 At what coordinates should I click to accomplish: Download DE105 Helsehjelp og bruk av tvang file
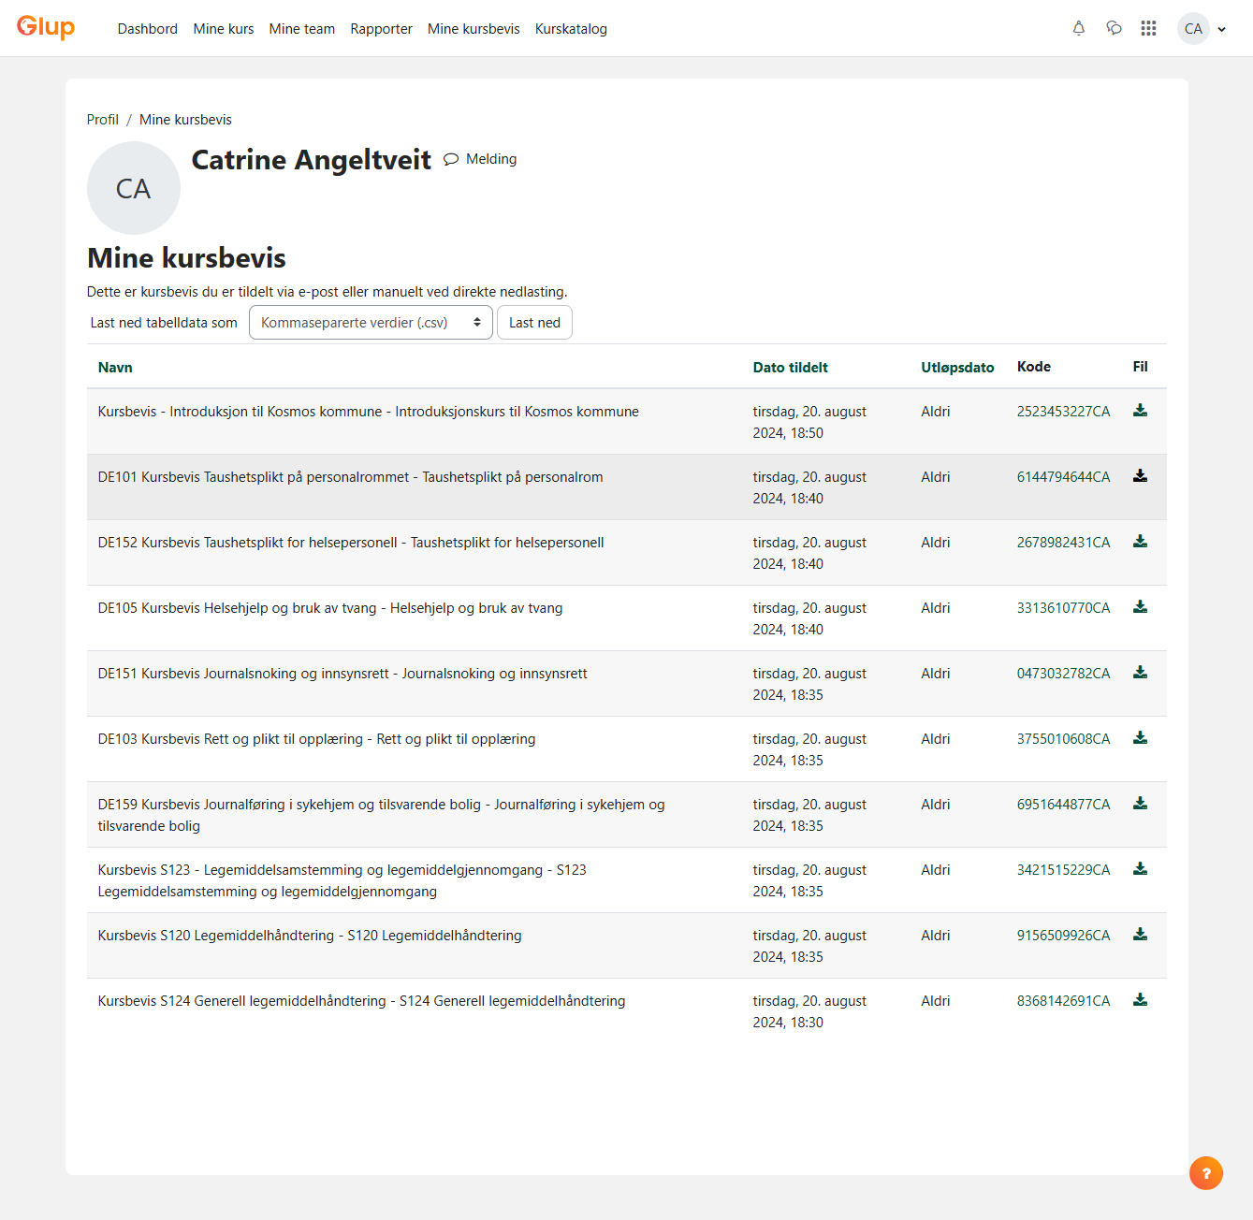[1140, 607]
